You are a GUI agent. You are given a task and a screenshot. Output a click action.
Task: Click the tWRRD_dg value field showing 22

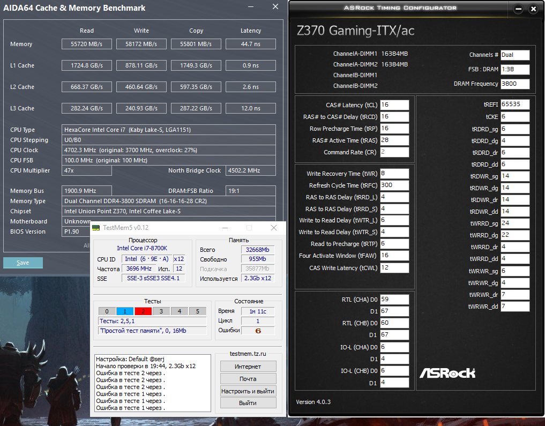(515, 235)
